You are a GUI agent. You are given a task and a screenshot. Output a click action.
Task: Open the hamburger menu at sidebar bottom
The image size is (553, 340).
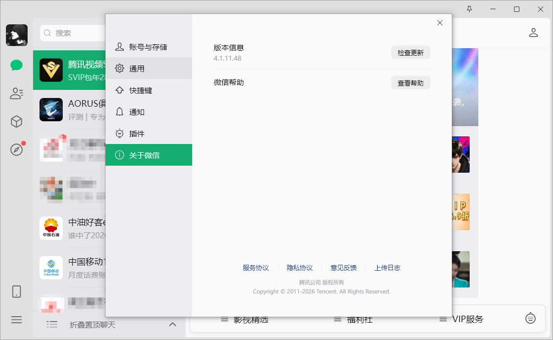point(17,319)
